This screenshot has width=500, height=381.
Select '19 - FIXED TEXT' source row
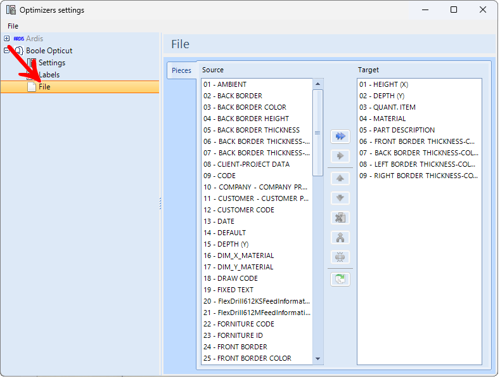257,290
